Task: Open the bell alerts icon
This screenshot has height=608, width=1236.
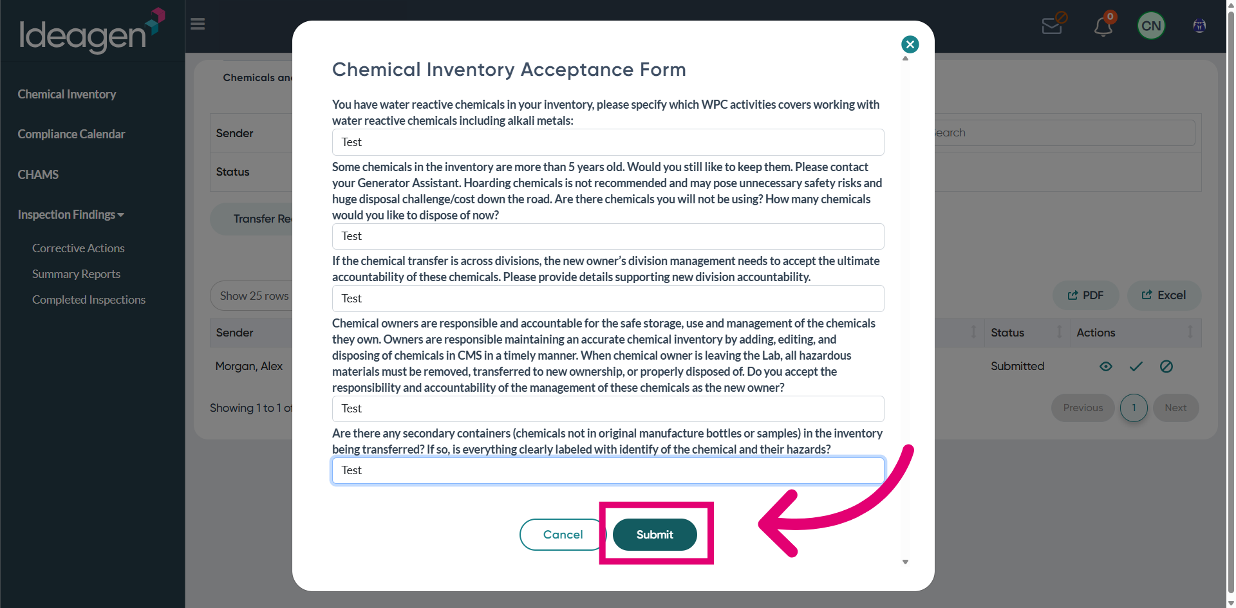Action: 1103,26
